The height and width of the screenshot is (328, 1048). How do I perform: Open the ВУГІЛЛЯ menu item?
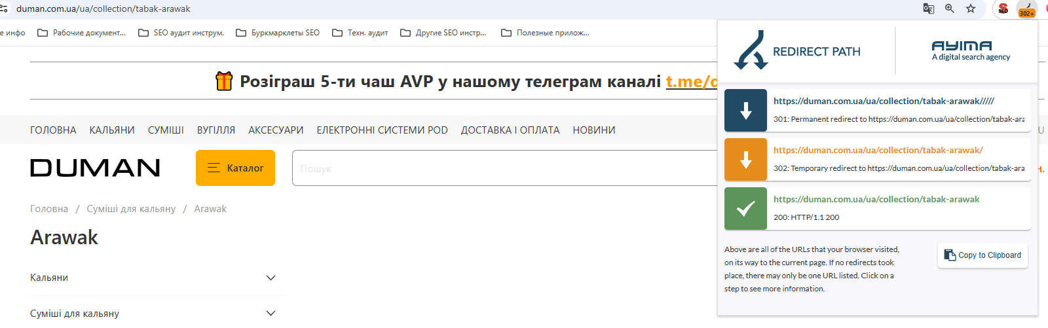tap(216, 130)
